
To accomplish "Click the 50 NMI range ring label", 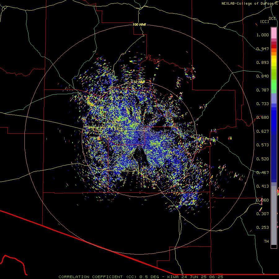I will pyautogui.click(x=139, y=82).
